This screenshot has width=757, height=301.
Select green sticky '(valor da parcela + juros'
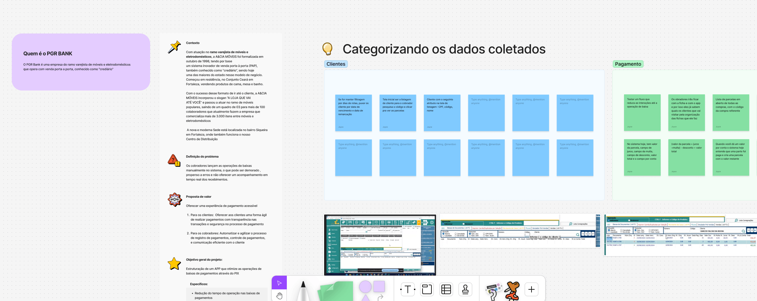[686, 158]
